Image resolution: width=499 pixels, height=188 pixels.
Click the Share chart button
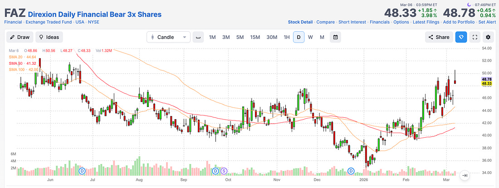439,37
